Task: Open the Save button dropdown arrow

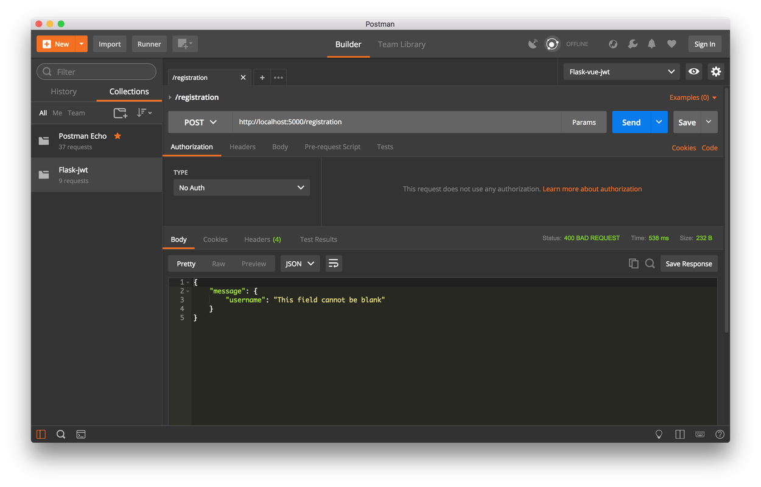Action: (x=709, y=122)
